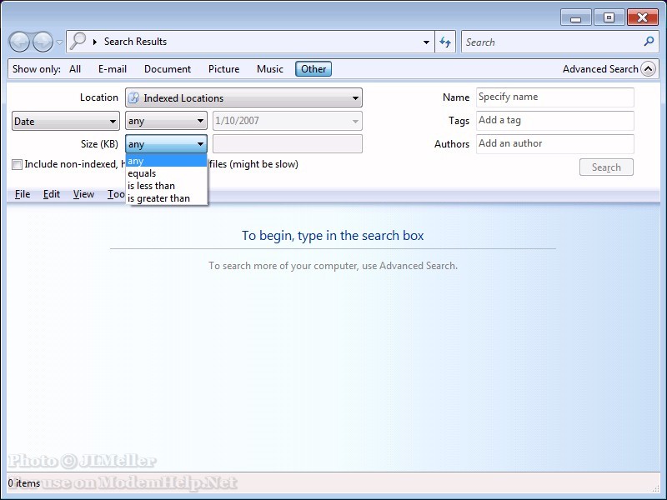Click the magnifier icon in address bar
This screenshot has height=500, width=667.
tap(78, 41)
